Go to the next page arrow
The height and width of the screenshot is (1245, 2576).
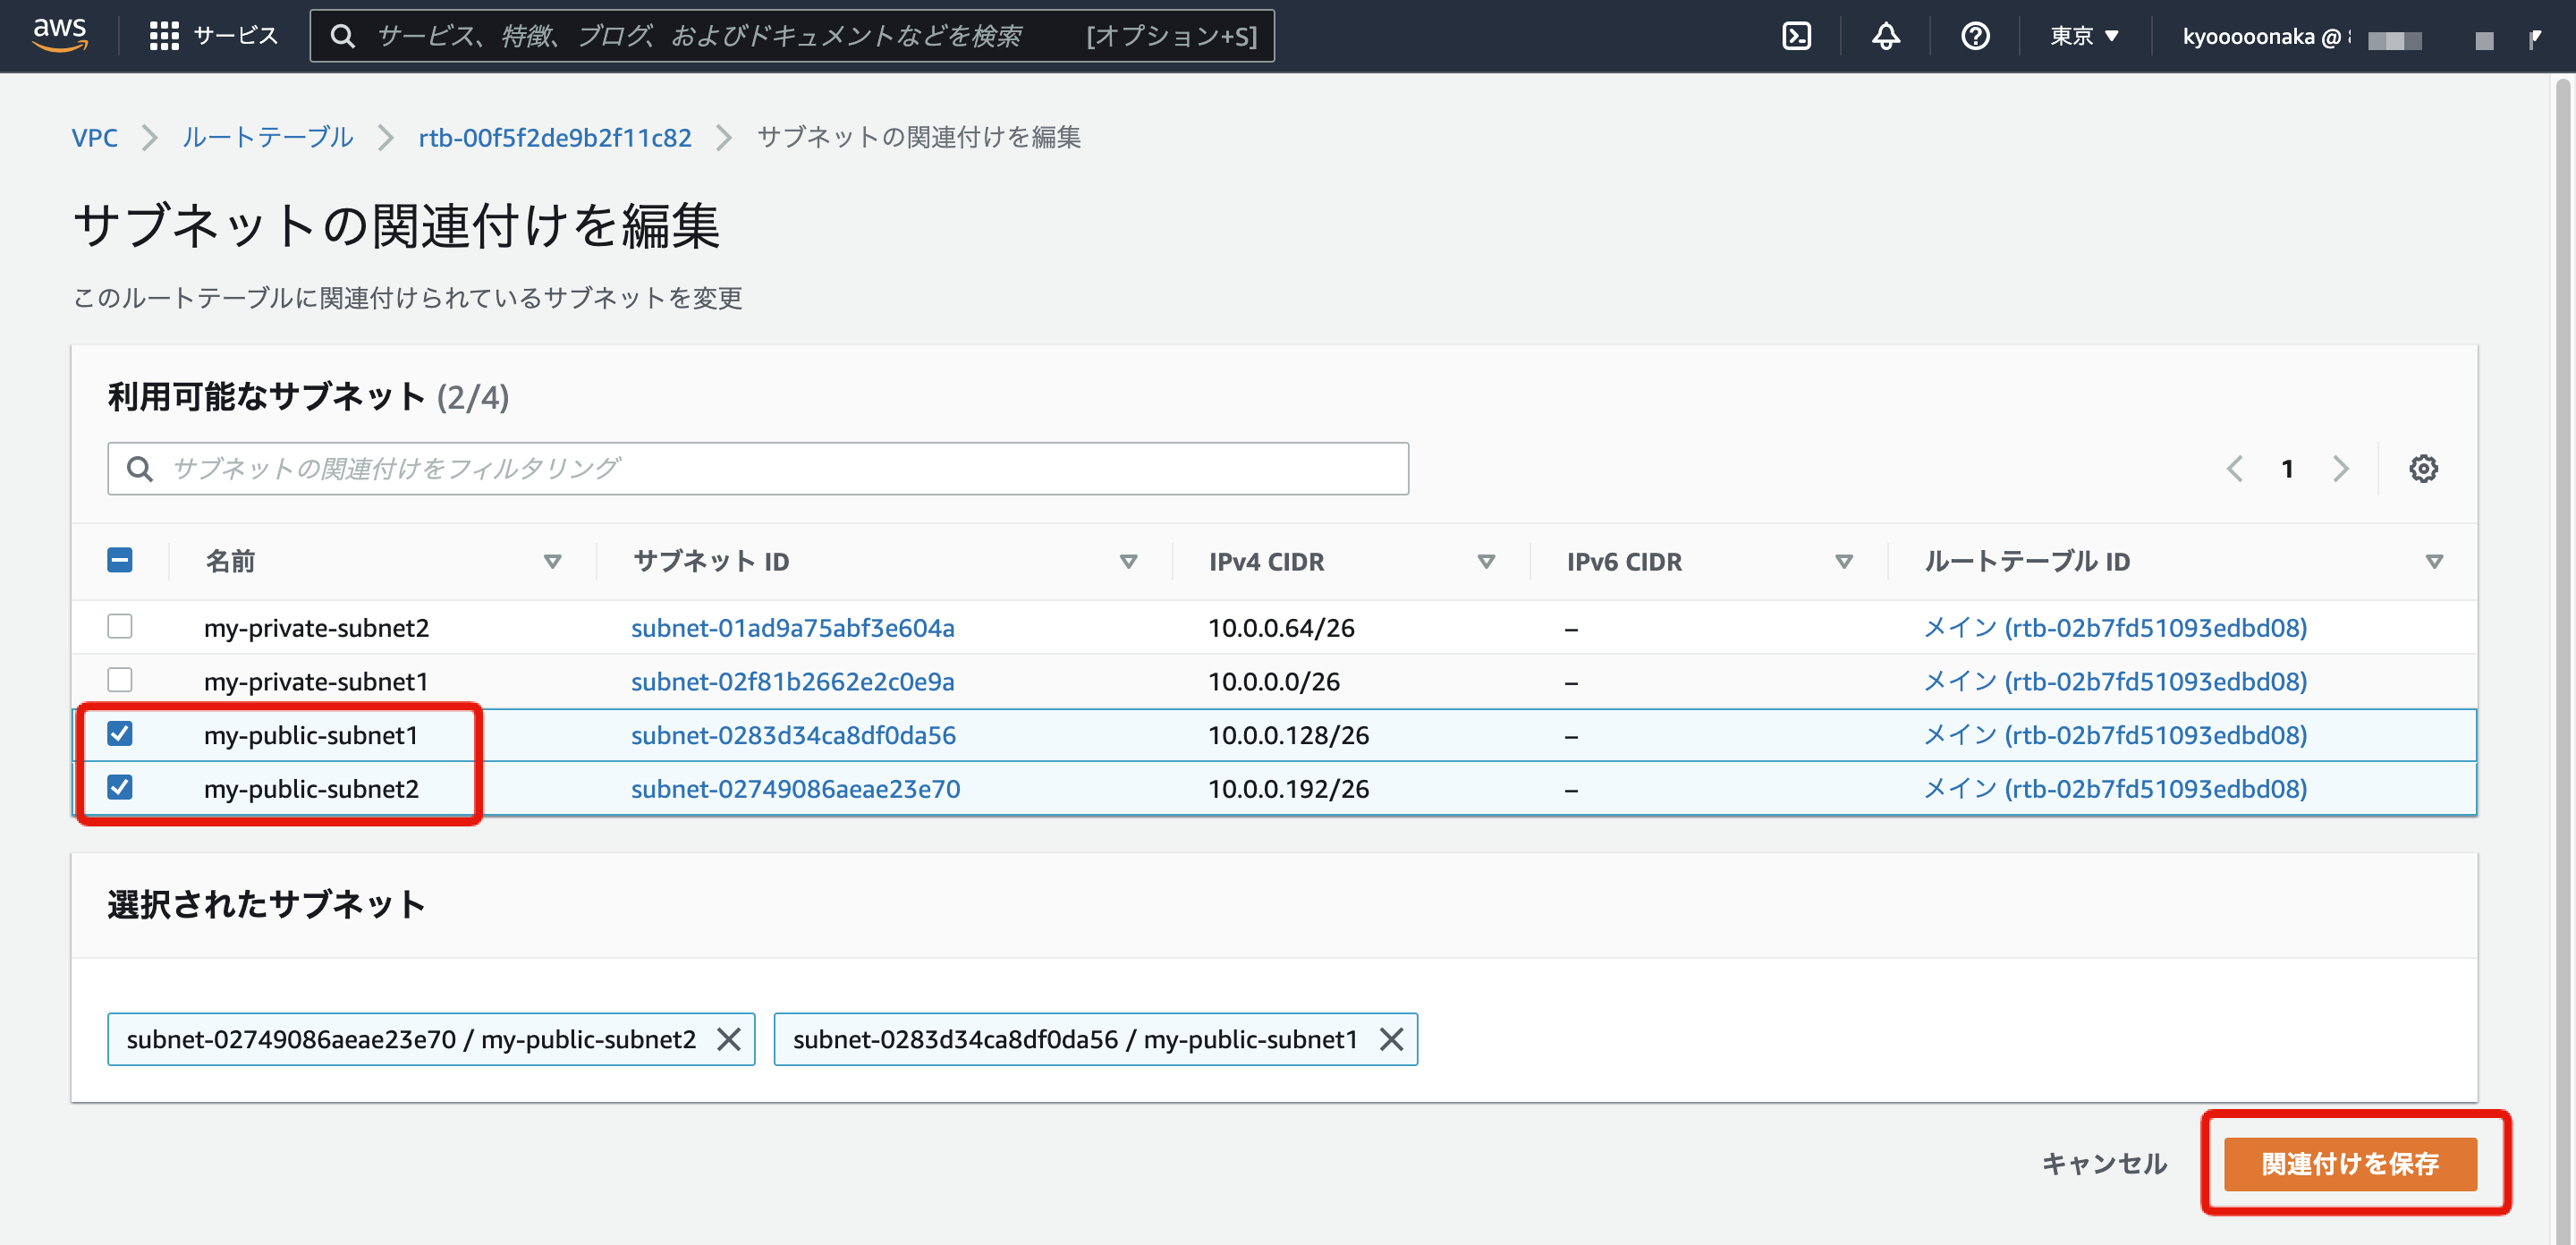coord(2340,468)
